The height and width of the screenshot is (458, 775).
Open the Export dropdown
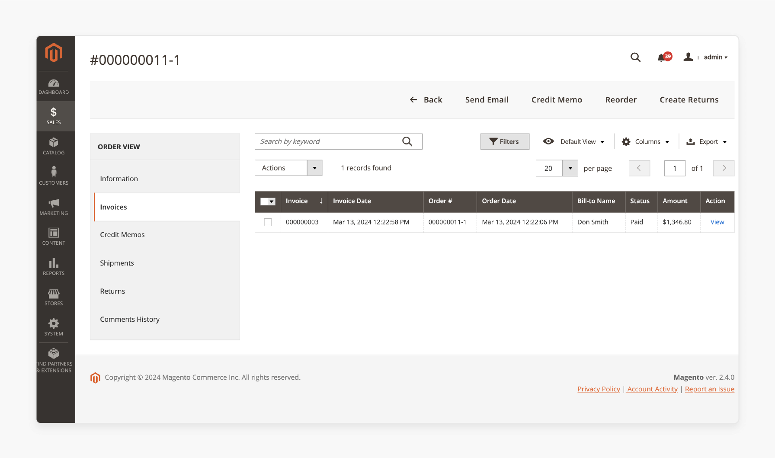tap(707, 141)
